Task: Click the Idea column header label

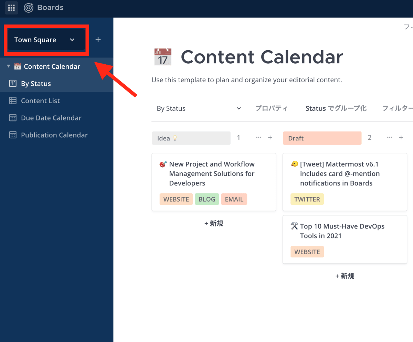Action: 191,138
